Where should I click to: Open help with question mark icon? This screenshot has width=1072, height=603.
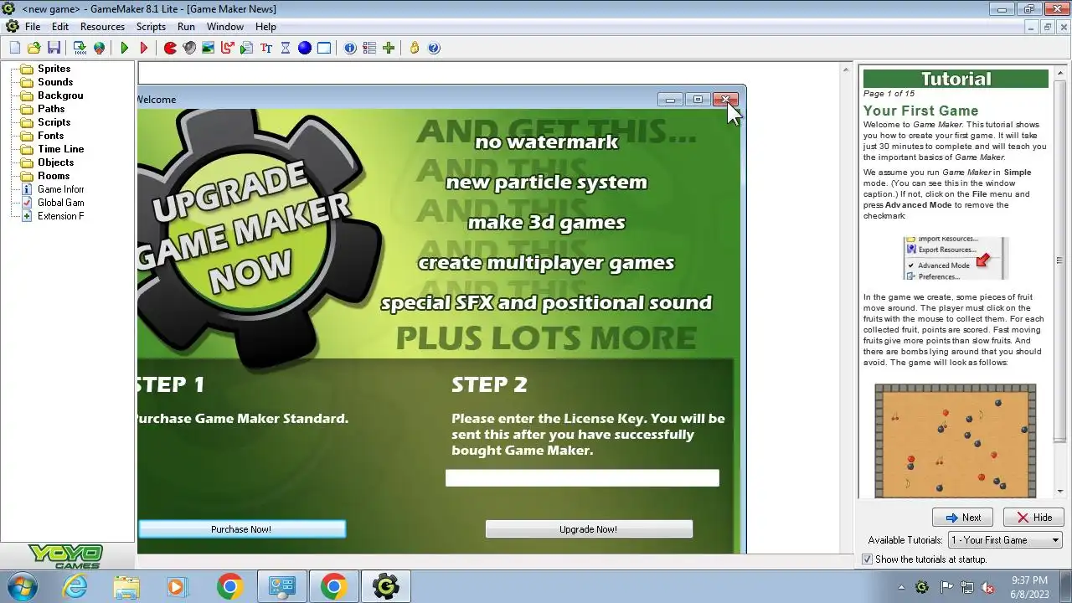tap(434, 48)
